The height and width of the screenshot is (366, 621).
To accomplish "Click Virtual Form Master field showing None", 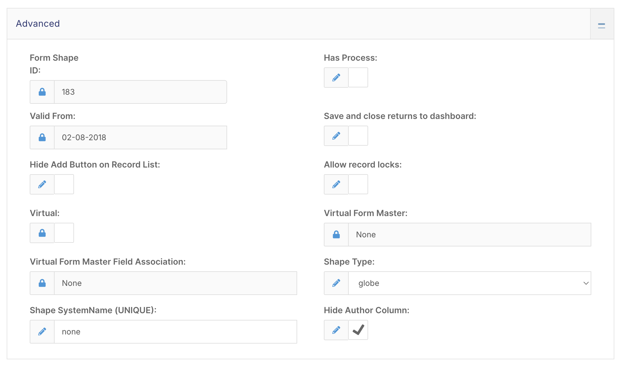I will click(470, 235).
